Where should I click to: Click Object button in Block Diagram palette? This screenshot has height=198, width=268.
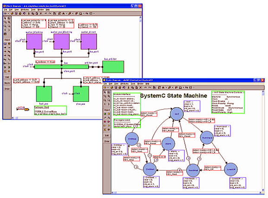pyautogui.click(x=7, y=40)
